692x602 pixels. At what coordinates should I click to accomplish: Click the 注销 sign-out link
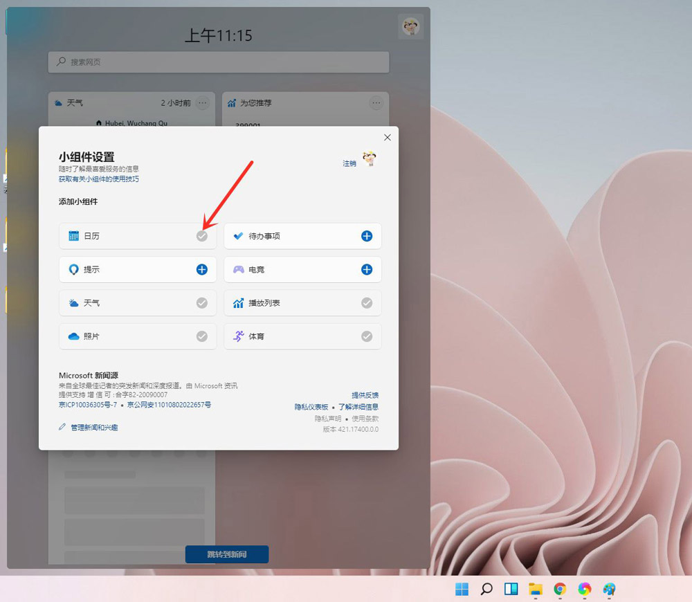click(x=350, y=163)
